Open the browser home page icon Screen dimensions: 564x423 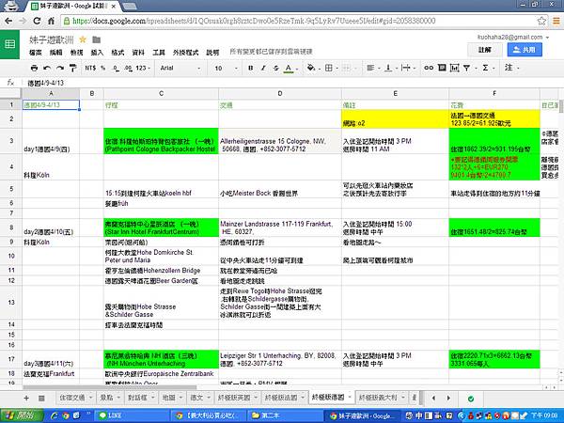(51, 21)
